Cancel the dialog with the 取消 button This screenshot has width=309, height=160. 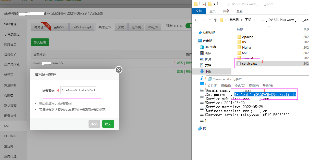pyautogui.click(x=94, y=124)
